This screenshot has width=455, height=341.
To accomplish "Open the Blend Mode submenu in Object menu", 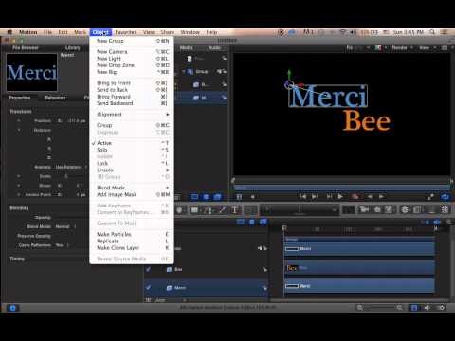I will point(132,188).
